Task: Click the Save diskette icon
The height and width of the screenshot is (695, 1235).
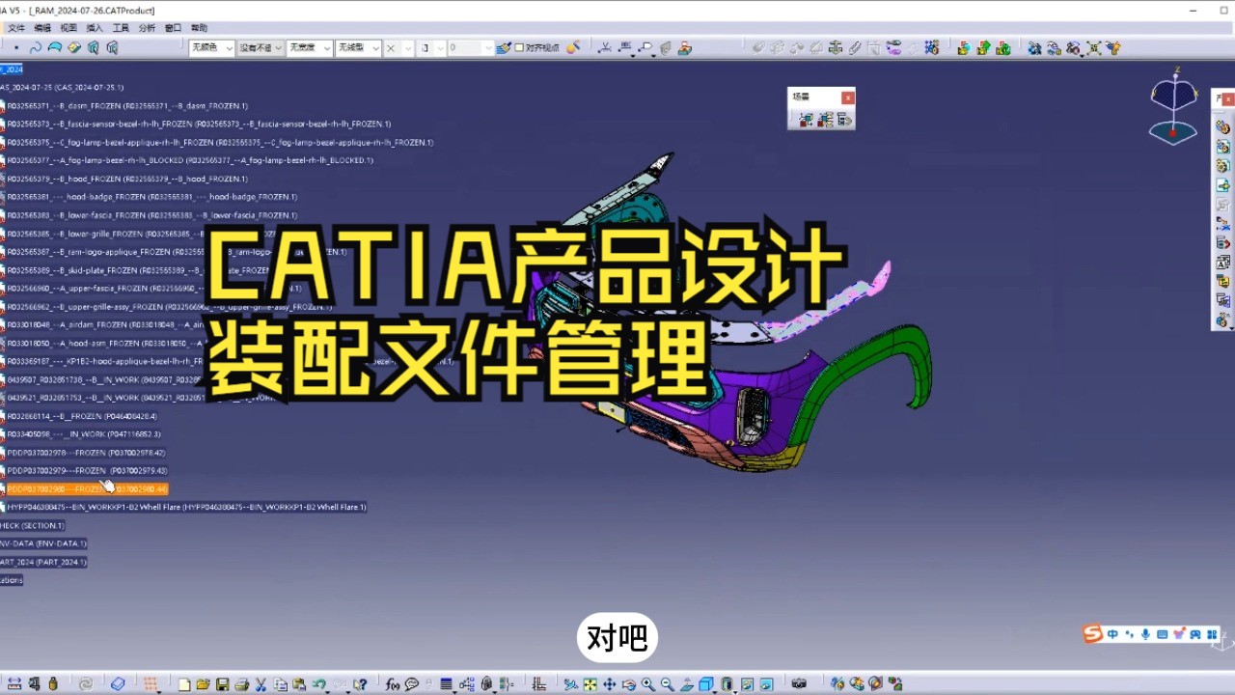Action: click(222, 684)
